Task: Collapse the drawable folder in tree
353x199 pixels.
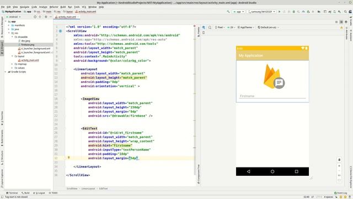Action: [12, 37]
